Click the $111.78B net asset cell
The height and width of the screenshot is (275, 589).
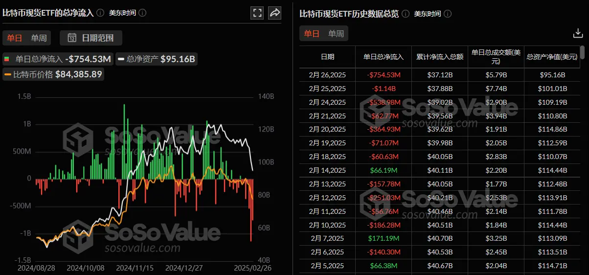(x=552, y=211)
